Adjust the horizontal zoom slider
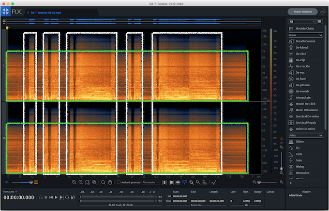This screenshot has width=329, height=211. [x=268, y=183]
